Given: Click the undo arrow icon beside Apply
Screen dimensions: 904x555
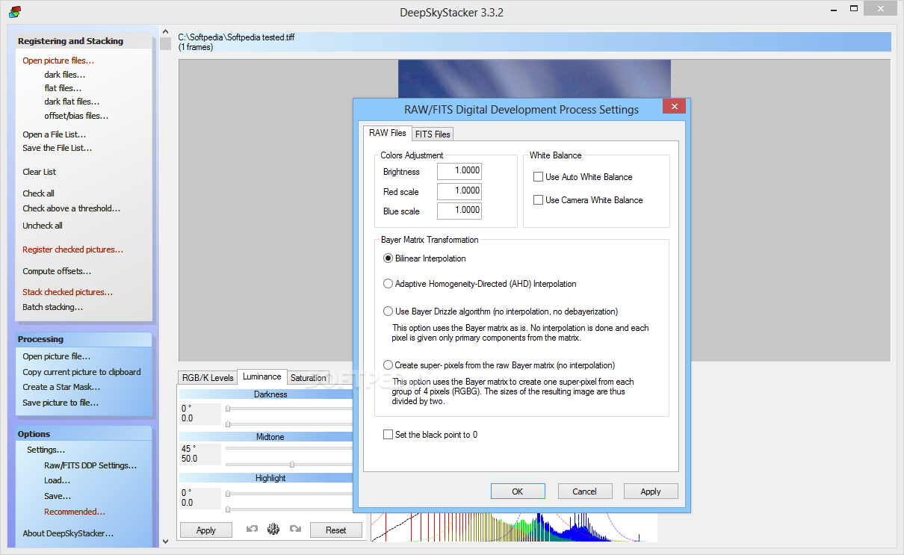Looking at the screenshot, I should [x=252, y=530].
